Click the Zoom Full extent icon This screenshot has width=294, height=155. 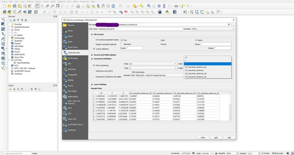(57, 6)
